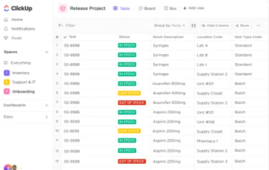Click Standard type in row 1
The width and height of the screenshot is (269, 170).
click(x=243, y=45)
